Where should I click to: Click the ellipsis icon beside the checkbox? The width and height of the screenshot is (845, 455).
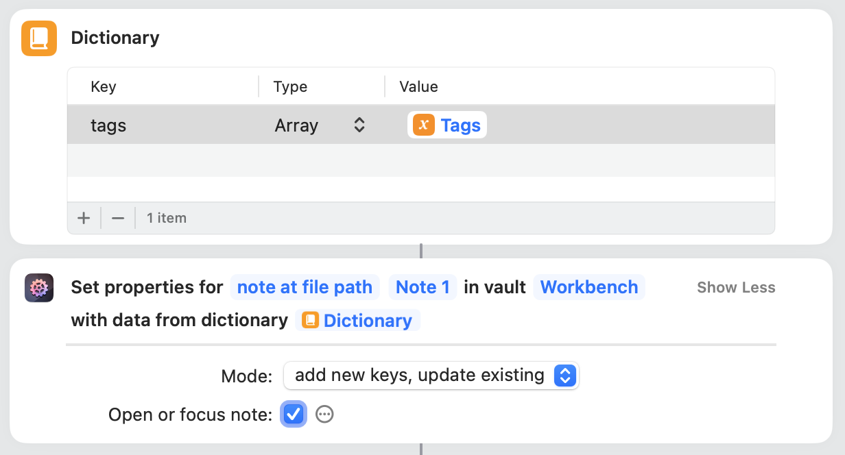coord(324,414)
